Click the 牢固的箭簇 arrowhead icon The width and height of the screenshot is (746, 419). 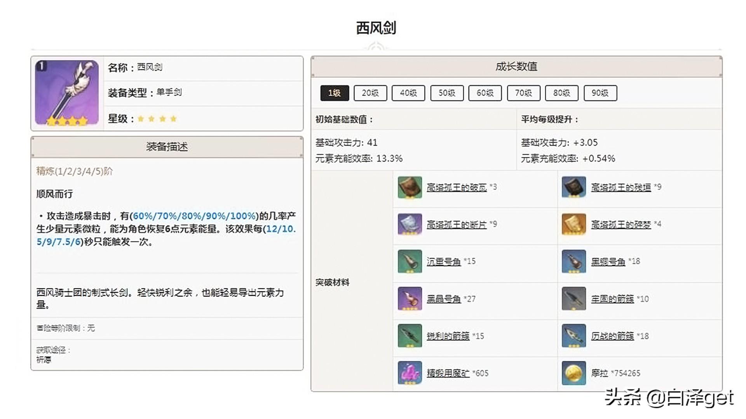(573, 299)
